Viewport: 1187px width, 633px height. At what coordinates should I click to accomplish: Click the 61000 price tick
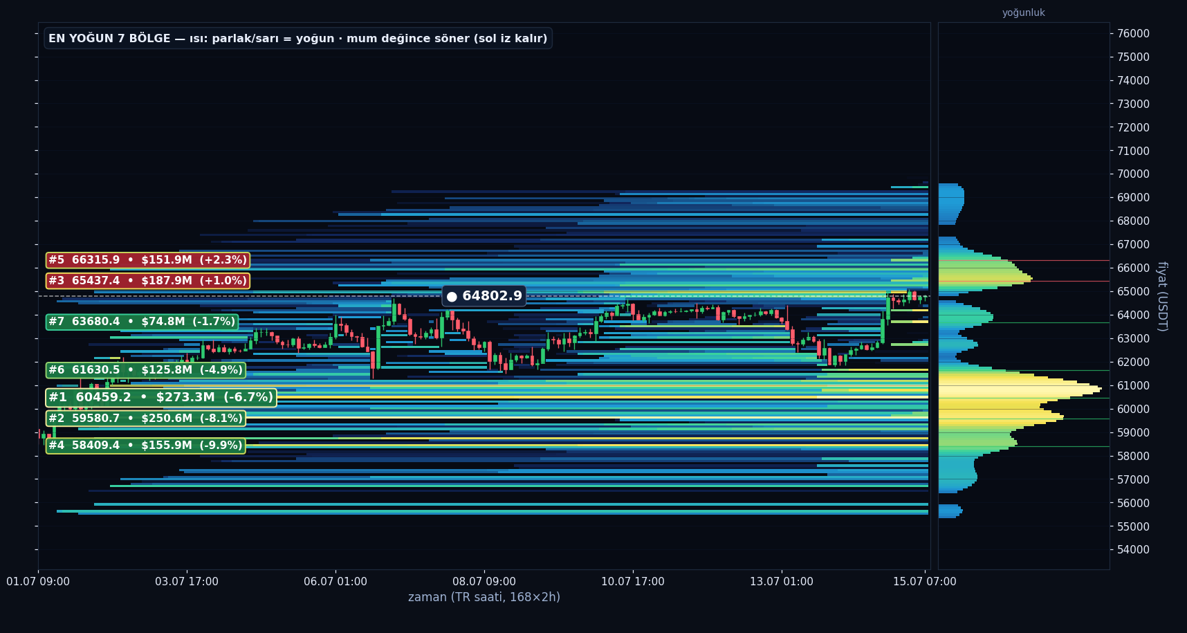1133,385
